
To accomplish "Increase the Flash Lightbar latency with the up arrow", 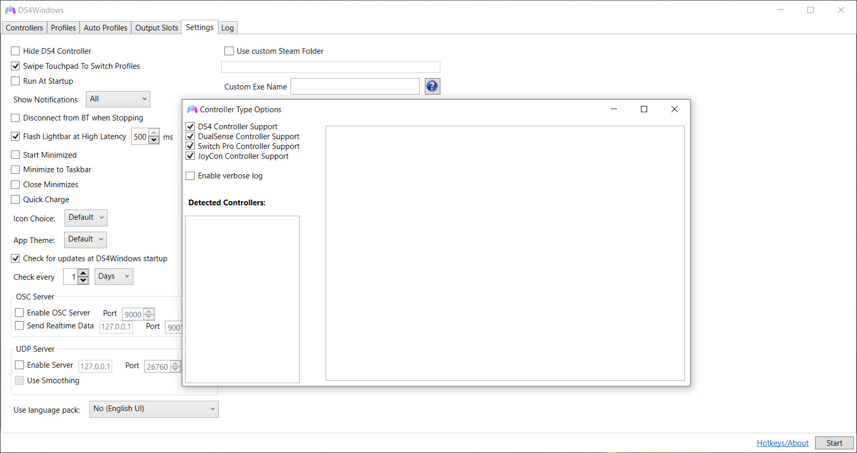I will coord(154,133).
